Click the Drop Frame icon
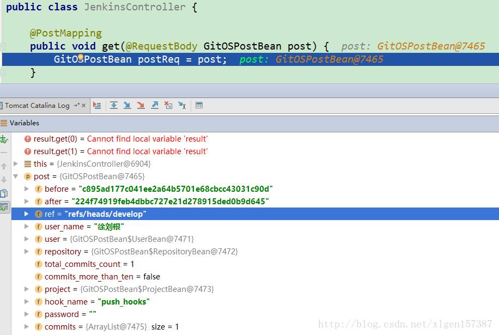This screenshot has width=499, height=335. [x=168, y=105]
